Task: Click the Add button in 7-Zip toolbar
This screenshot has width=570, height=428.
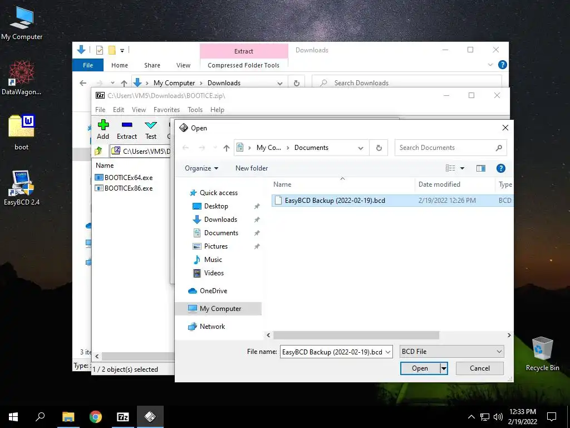Action: coord(103,129)
